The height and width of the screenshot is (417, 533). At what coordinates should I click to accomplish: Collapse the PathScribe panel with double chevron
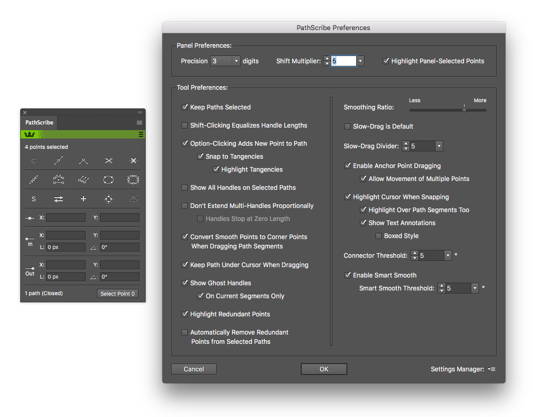pos(139,112)
